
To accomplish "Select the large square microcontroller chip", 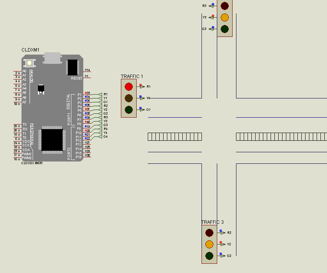I will (52, 140).
